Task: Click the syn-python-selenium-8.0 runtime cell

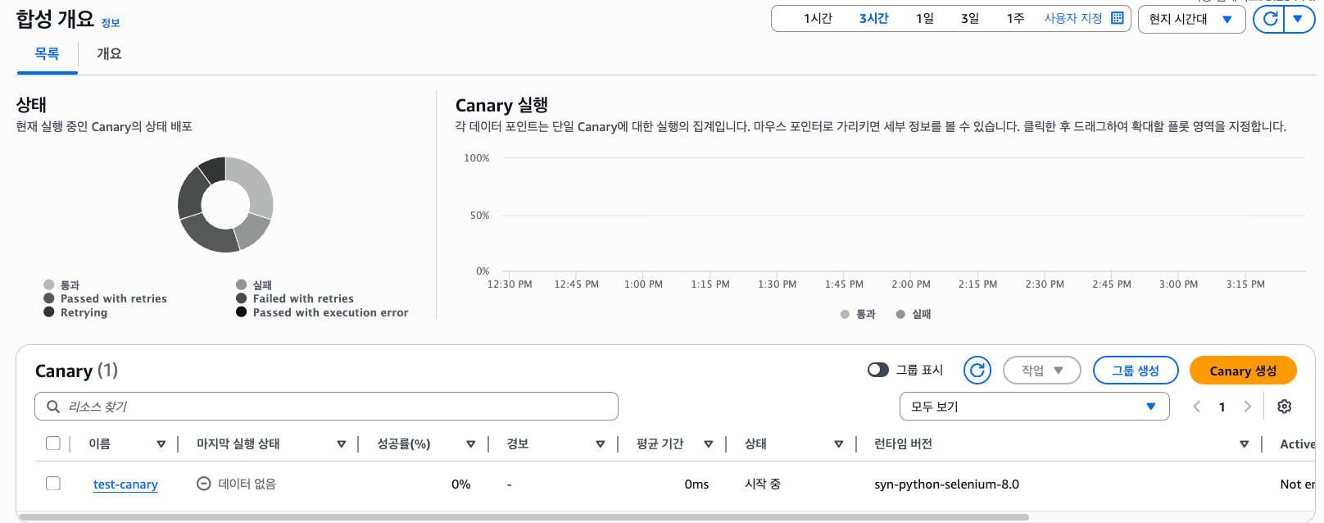Action: tap(946, 484)
